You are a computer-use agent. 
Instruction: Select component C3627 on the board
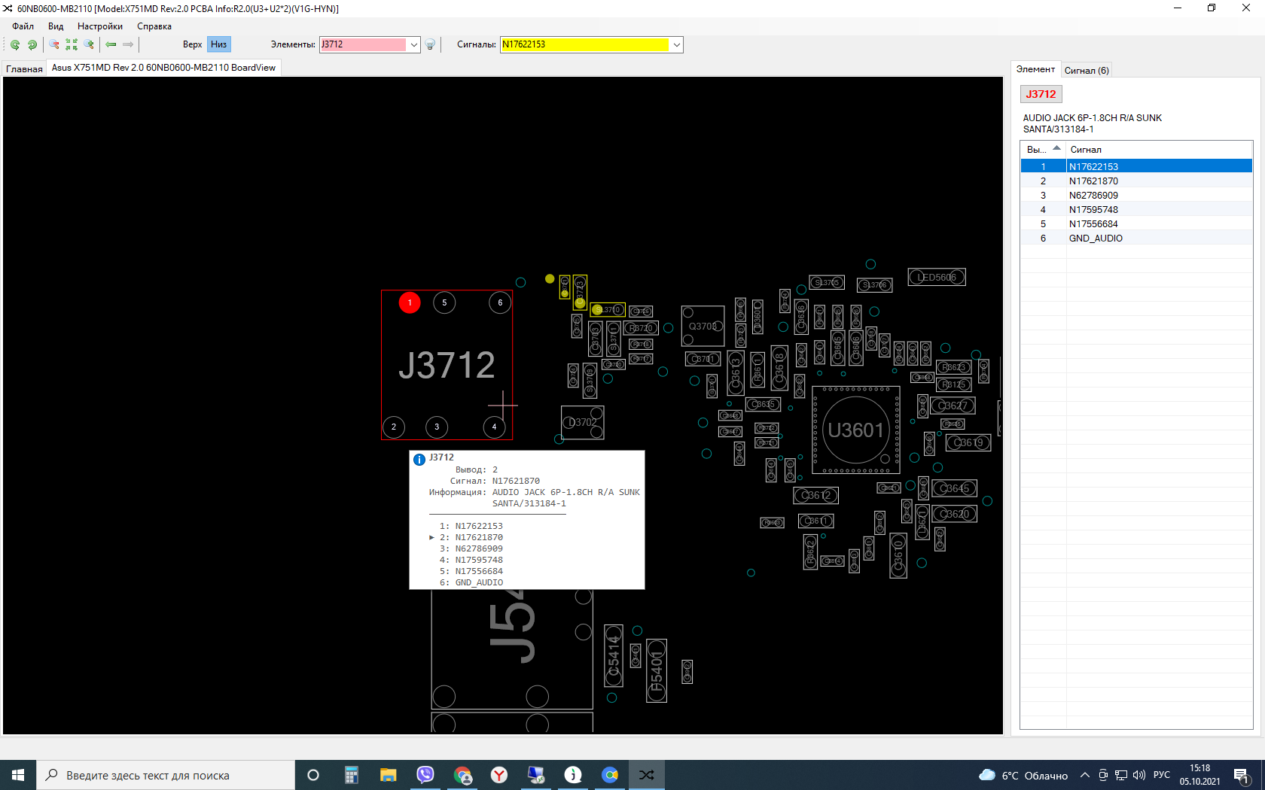953,406
